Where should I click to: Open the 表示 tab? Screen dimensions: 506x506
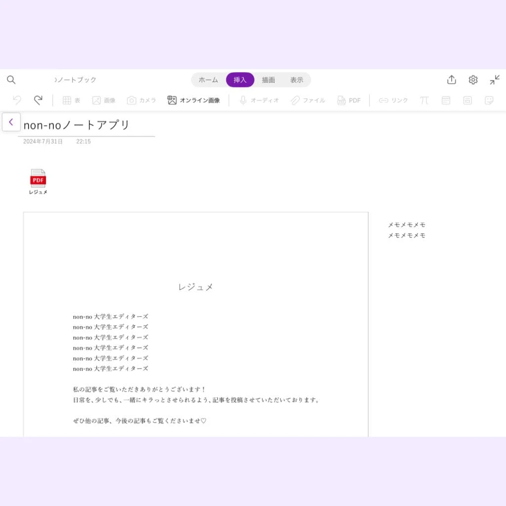click(x=296, y=80)
